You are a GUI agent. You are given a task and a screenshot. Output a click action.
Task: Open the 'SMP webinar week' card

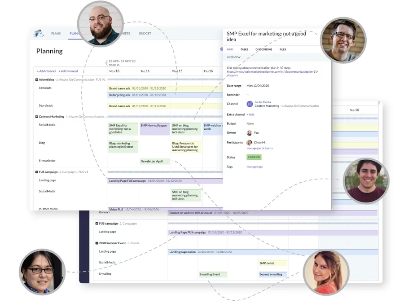click(213, 129)
